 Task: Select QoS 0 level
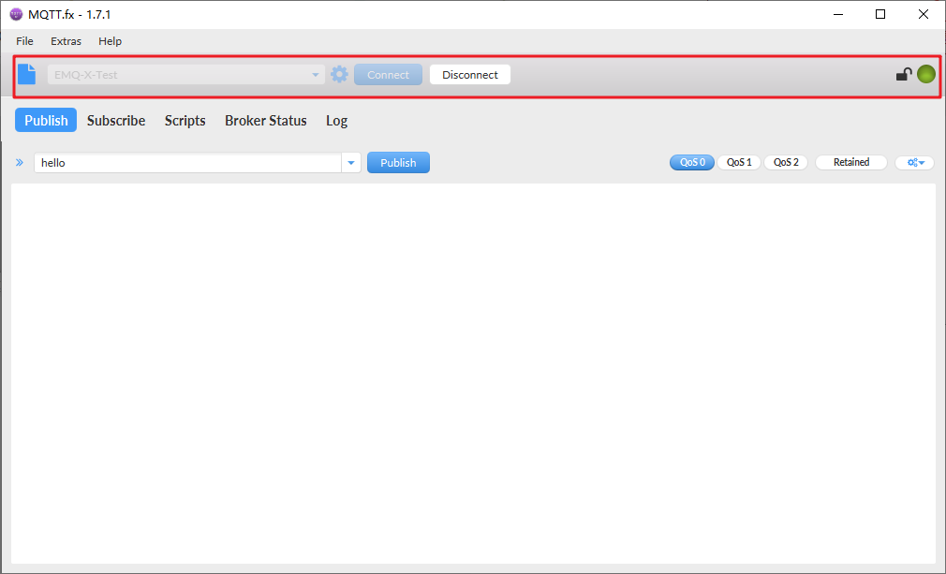(692, 162)
